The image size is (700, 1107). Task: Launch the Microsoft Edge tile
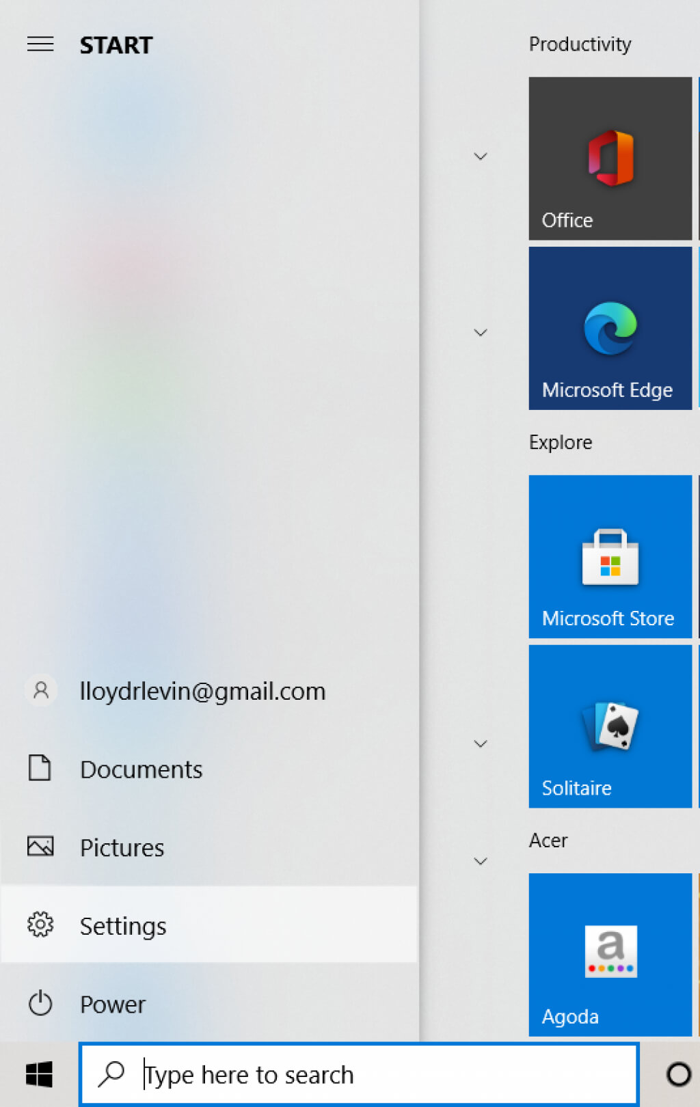click(610, 329)
